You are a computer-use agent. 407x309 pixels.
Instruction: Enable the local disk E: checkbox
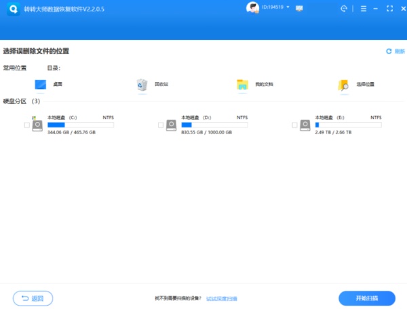(294, 125)
